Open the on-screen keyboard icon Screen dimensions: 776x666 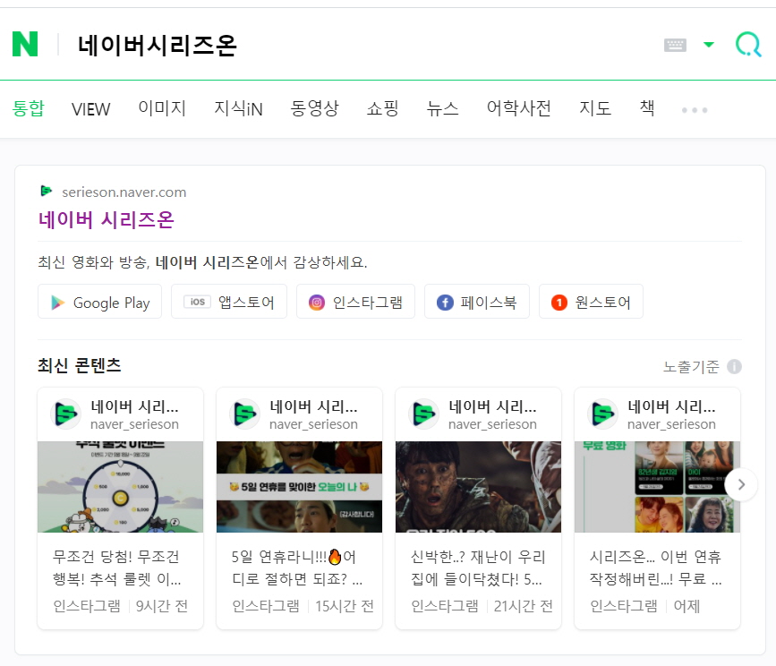675,45
